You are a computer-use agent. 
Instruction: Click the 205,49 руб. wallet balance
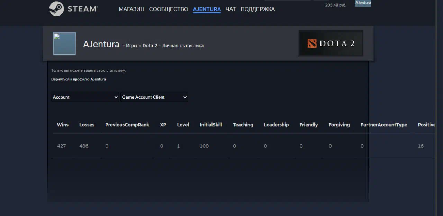[336, 5]
